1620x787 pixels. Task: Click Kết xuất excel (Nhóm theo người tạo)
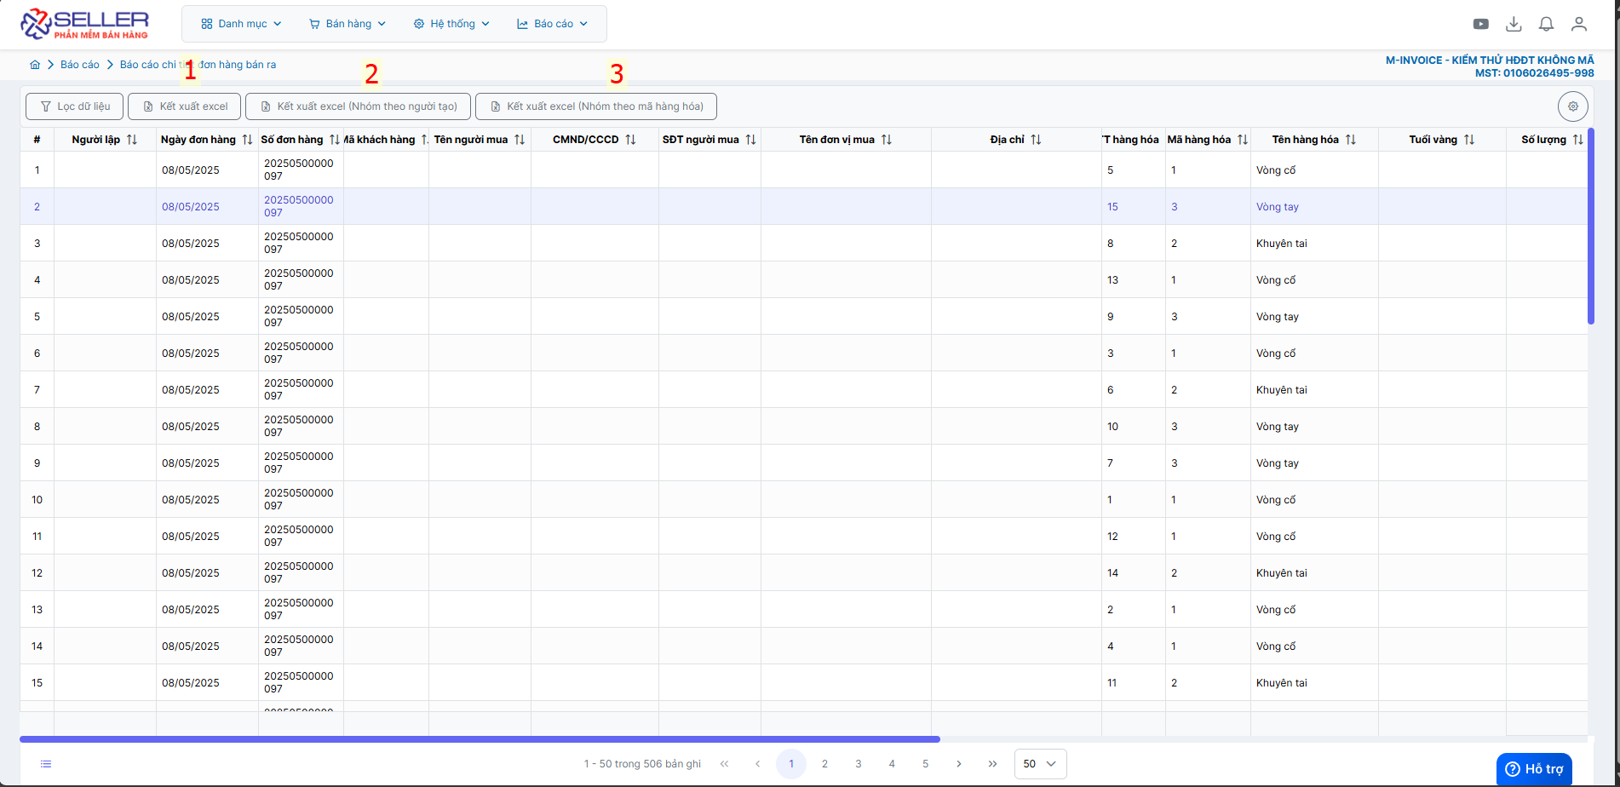(358, 106)
